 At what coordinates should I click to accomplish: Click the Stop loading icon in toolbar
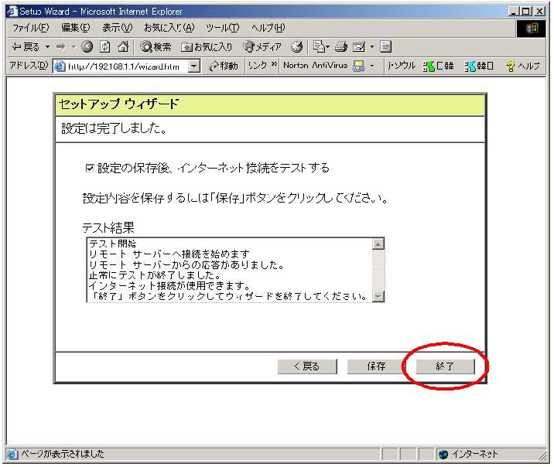point(87,47)
